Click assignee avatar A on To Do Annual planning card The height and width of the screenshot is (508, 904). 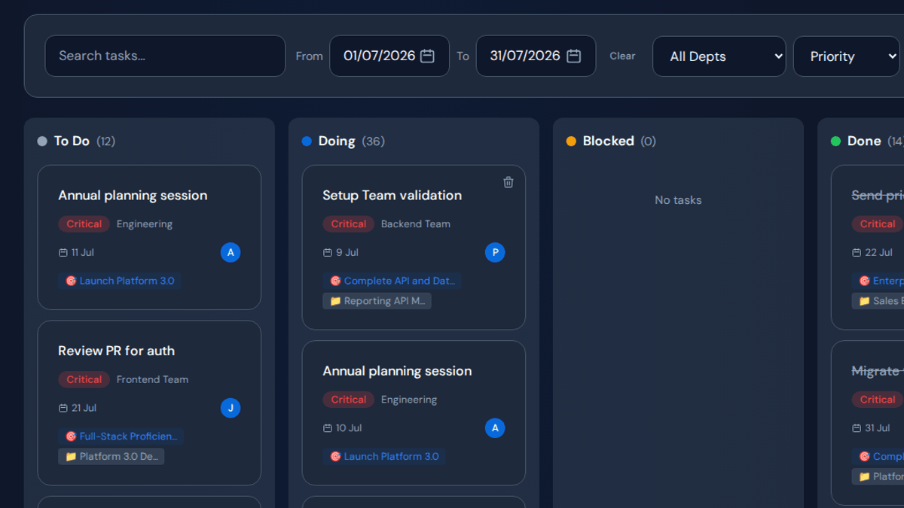(231, 252)
